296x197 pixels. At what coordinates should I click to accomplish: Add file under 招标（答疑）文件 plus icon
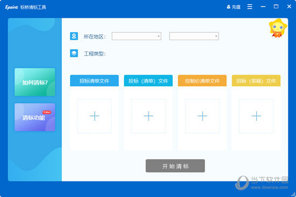click(256, 116)
